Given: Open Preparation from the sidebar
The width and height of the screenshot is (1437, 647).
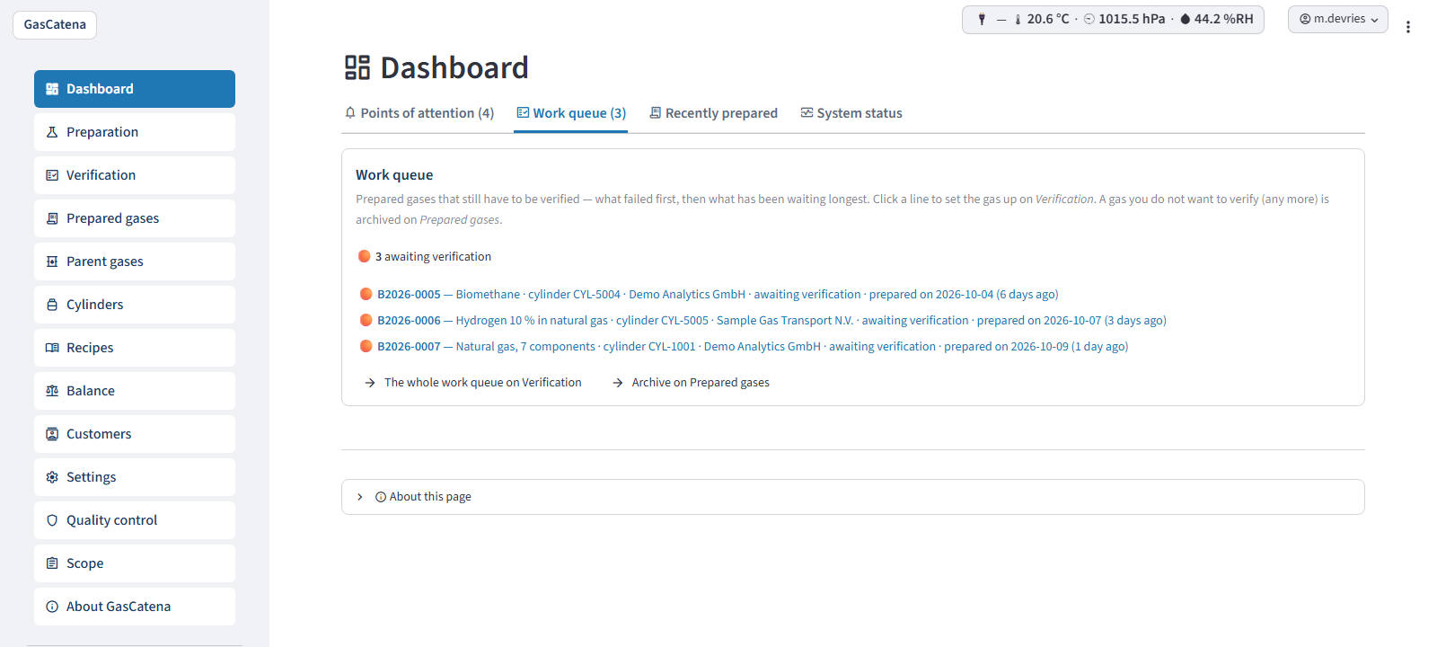Looking at the screenshot, I should pos(135,132).
